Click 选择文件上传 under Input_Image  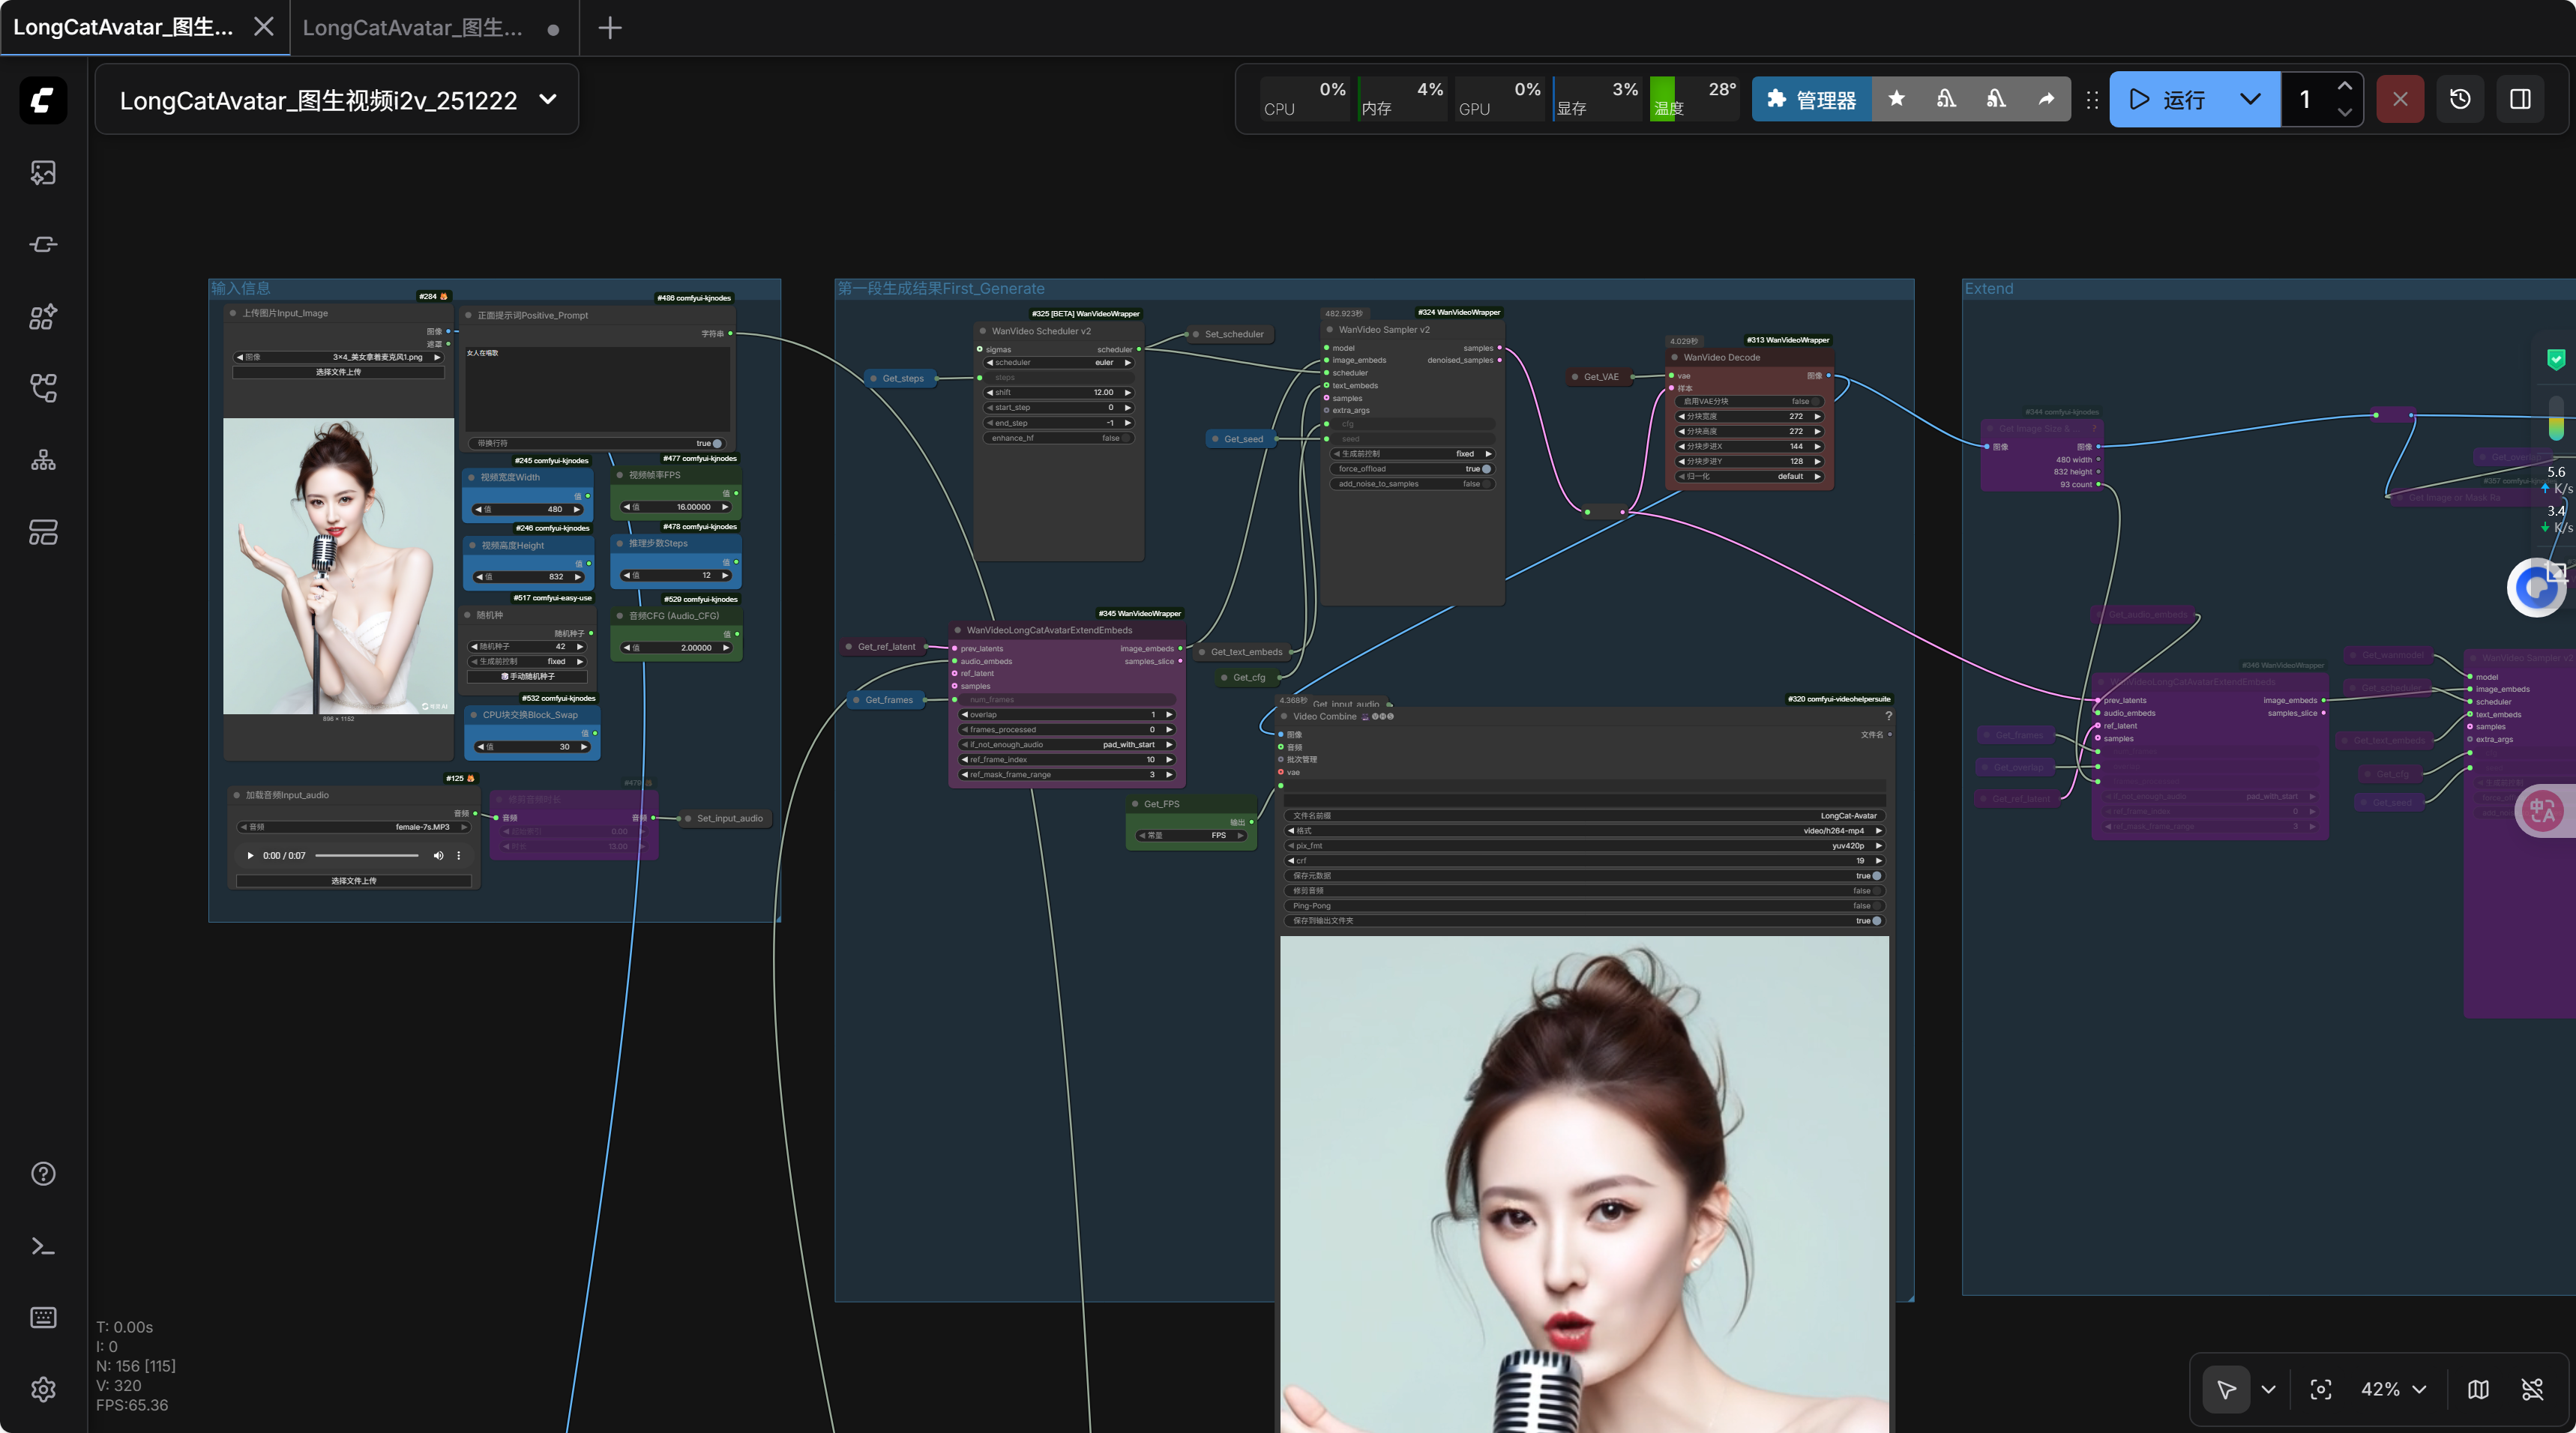pos(338,372)
